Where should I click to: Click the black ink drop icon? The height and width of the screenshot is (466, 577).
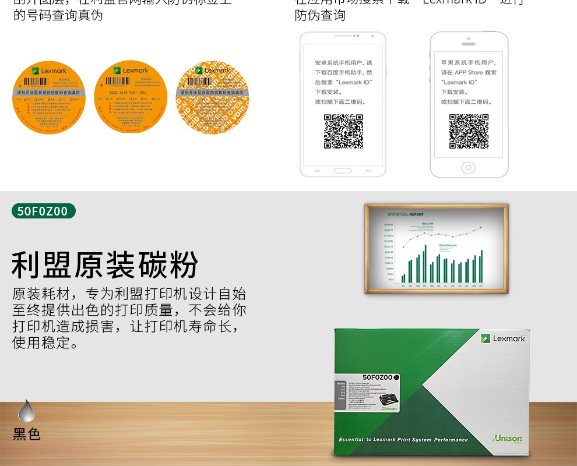(x=26, y=411)
